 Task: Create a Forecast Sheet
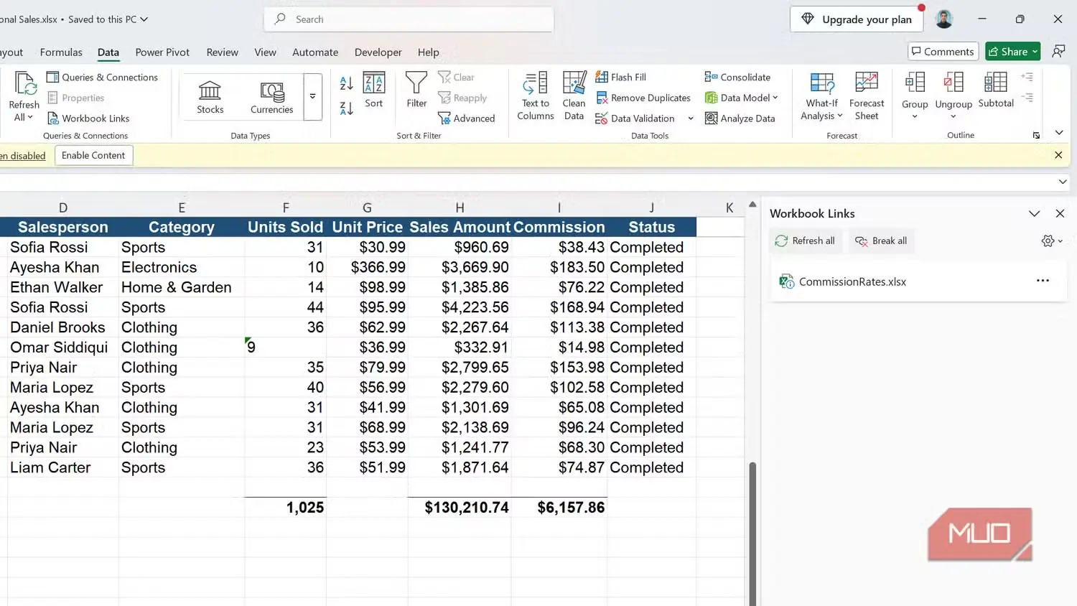click(x=867, y=96)
